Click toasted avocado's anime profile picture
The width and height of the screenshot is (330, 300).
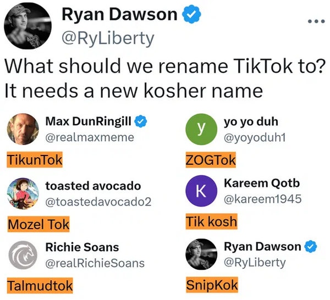pyautogui.click(x=23, y=194)
